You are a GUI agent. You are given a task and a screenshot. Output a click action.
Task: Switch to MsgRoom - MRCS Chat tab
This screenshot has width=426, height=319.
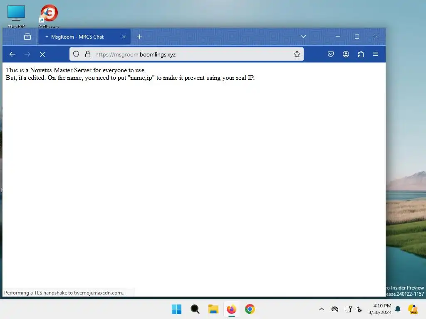pos(84,37)
